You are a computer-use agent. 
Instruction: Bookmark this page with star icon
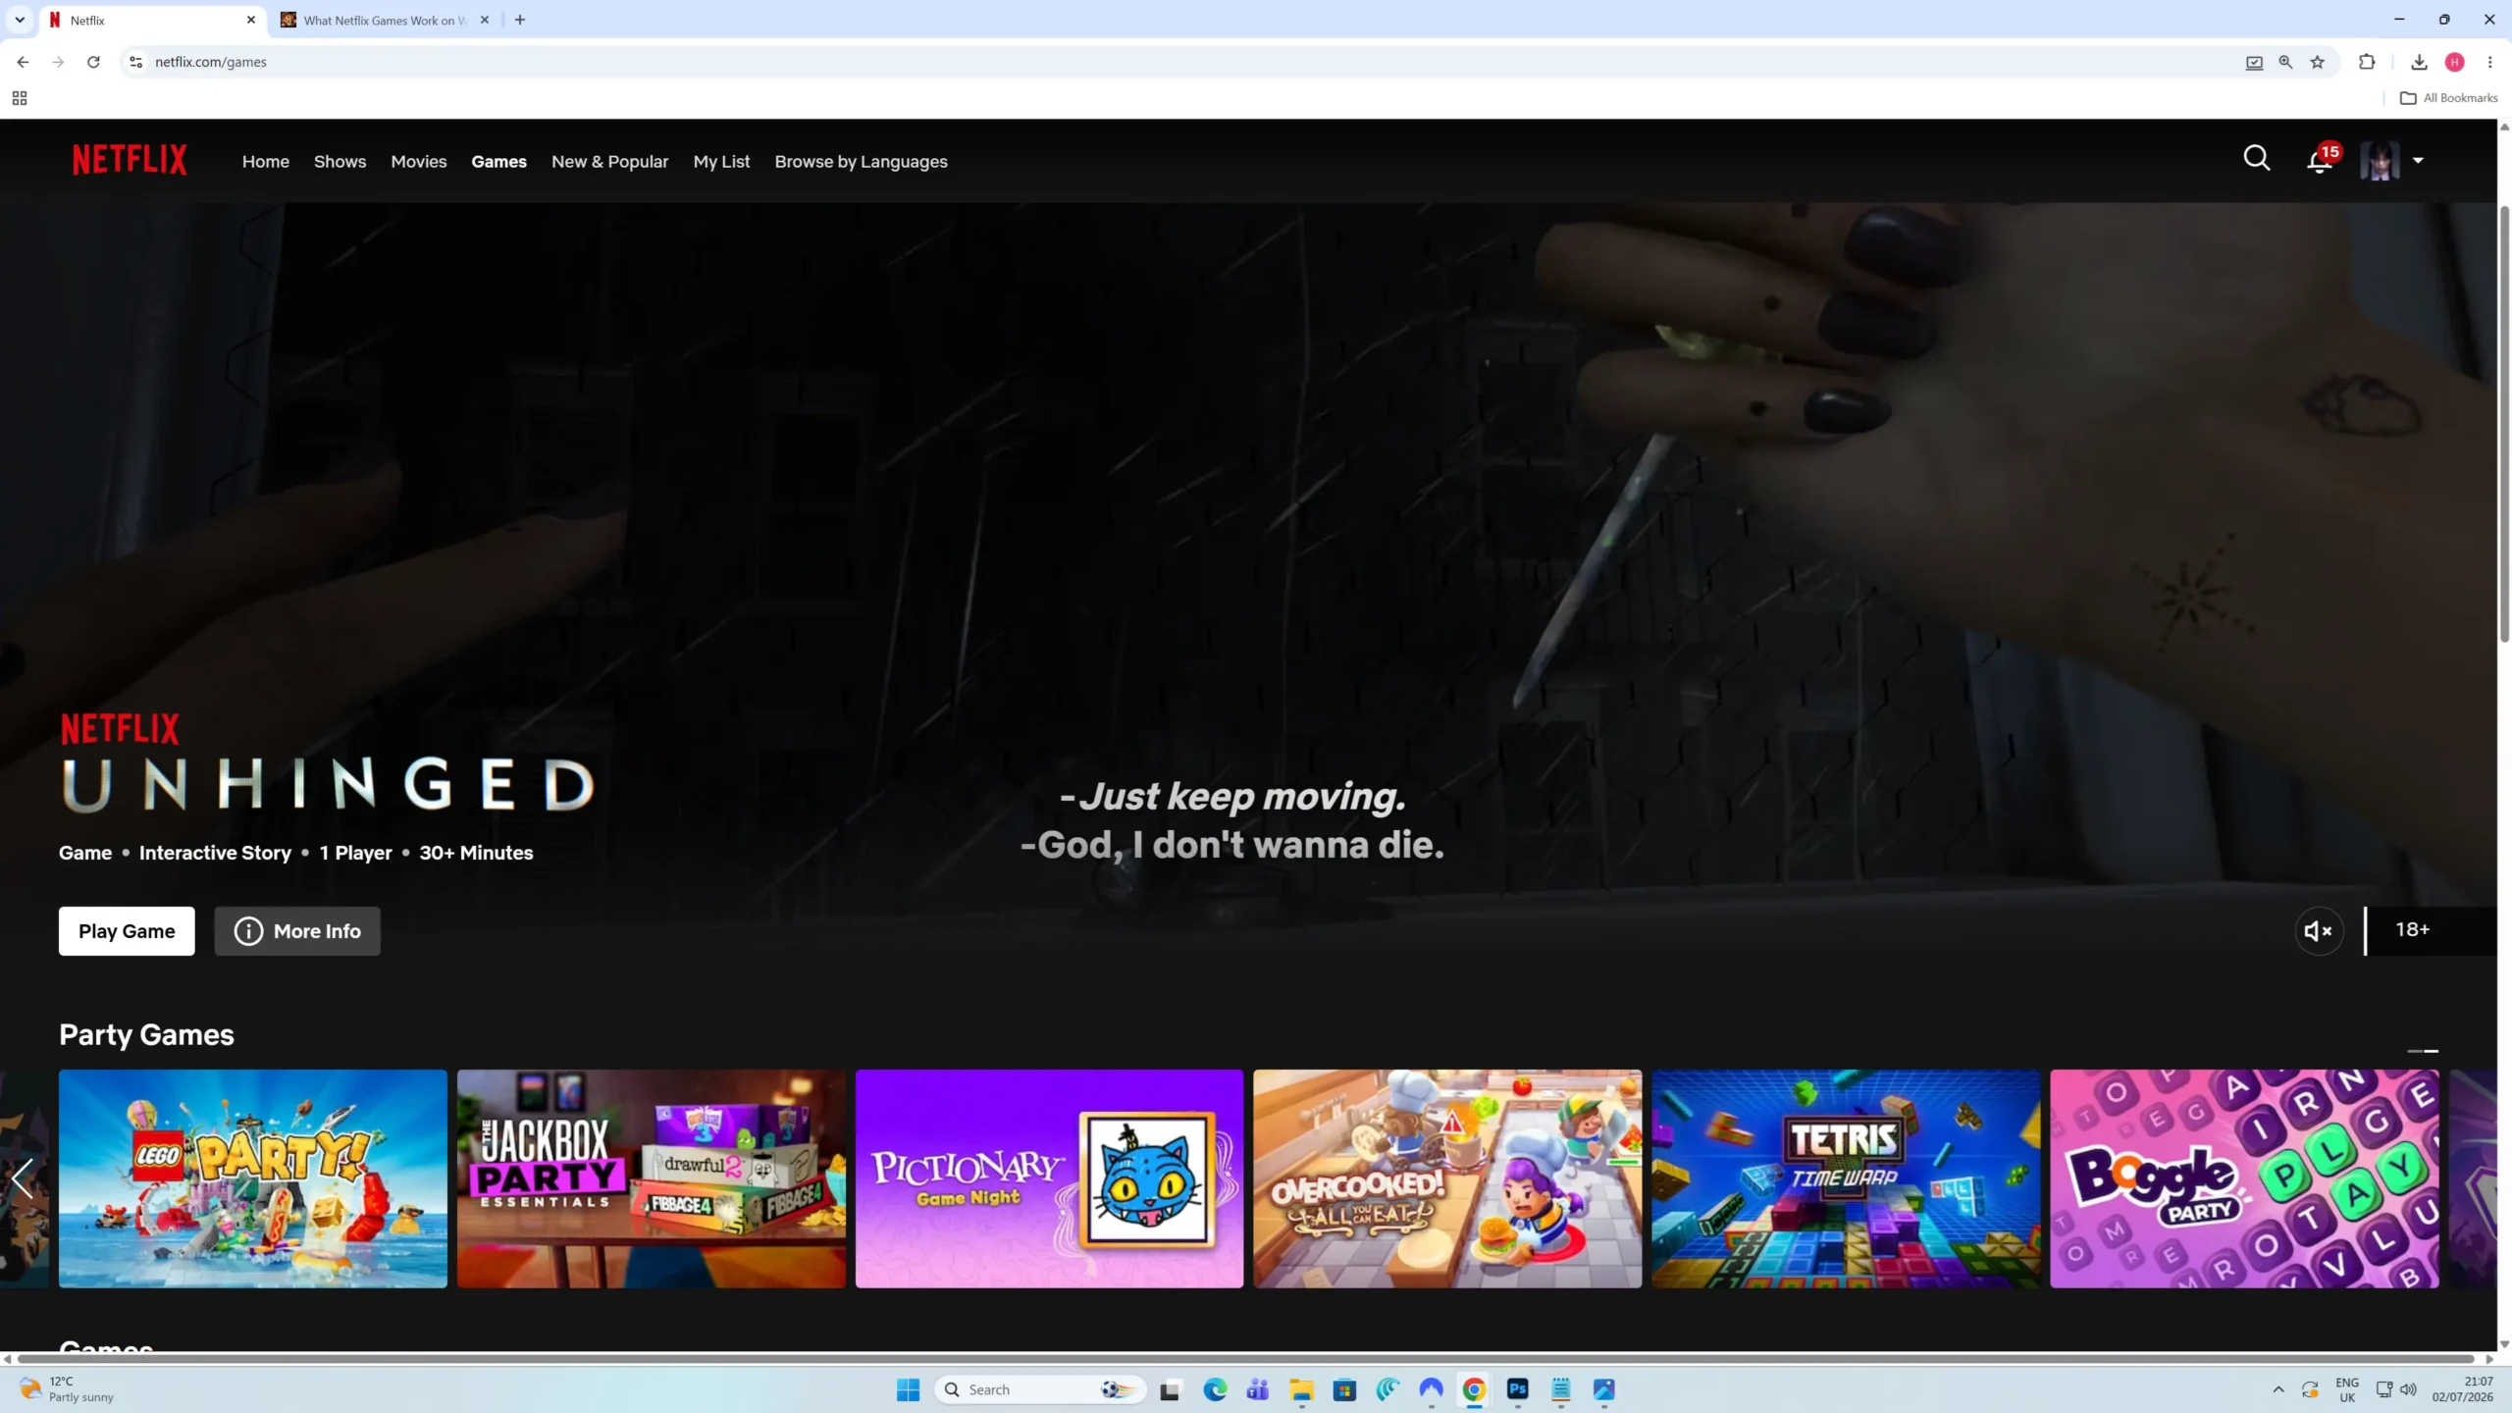click(x=2317, y=62)
